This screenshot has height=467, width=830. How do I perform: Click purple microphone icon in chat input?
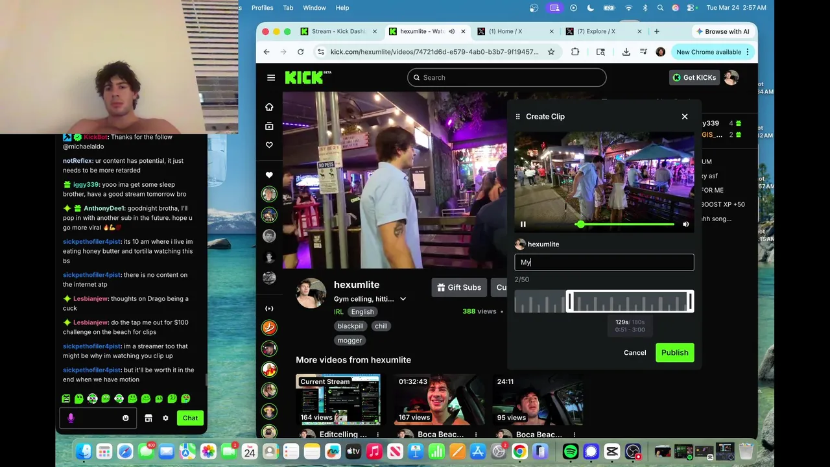coord(71,418)
